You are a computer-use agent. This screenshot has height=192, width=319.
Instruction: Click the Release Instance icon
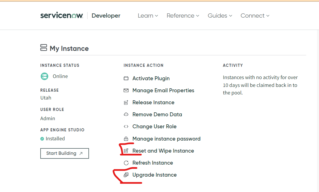[x=126, y=102]
